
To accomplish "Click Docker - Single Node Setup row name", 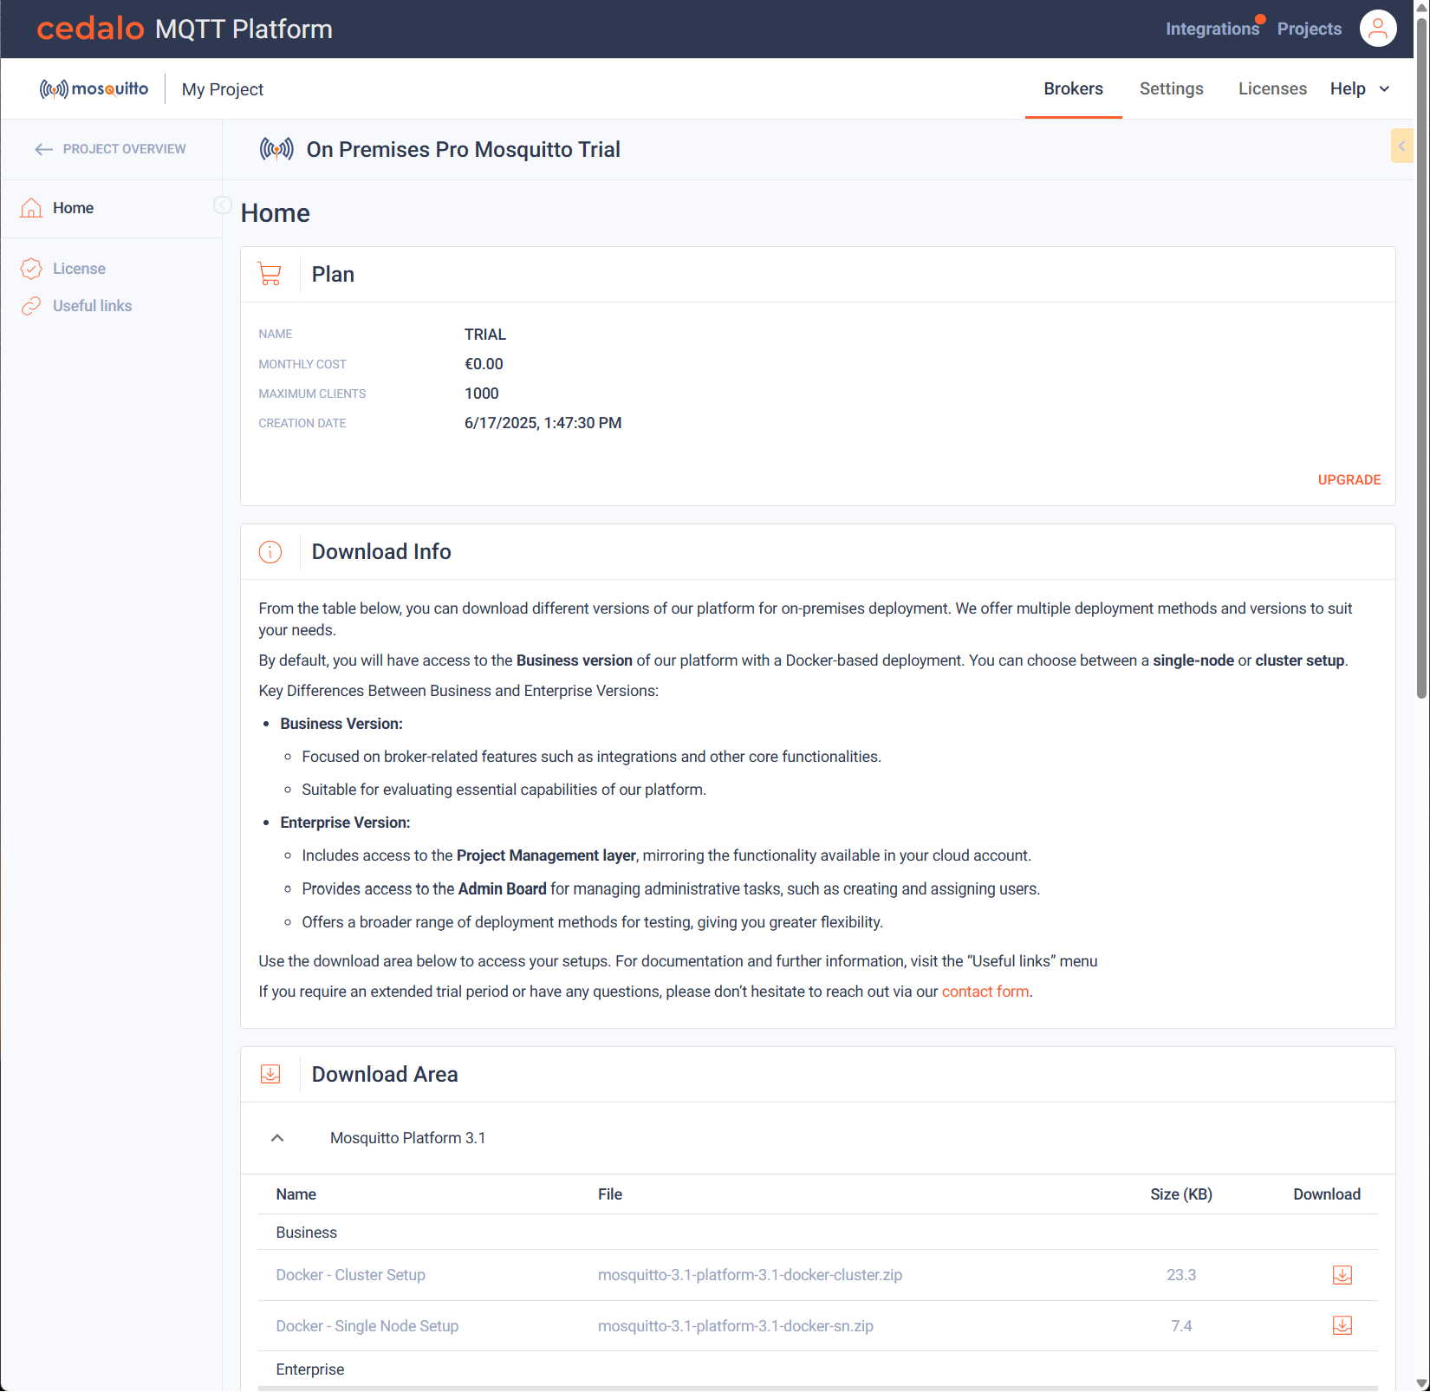I will (367, 1326).
